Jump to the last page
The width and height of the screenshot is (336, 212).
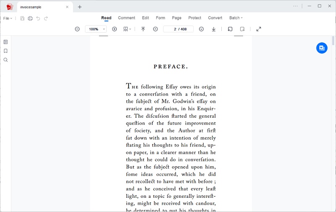click(214, 29)
